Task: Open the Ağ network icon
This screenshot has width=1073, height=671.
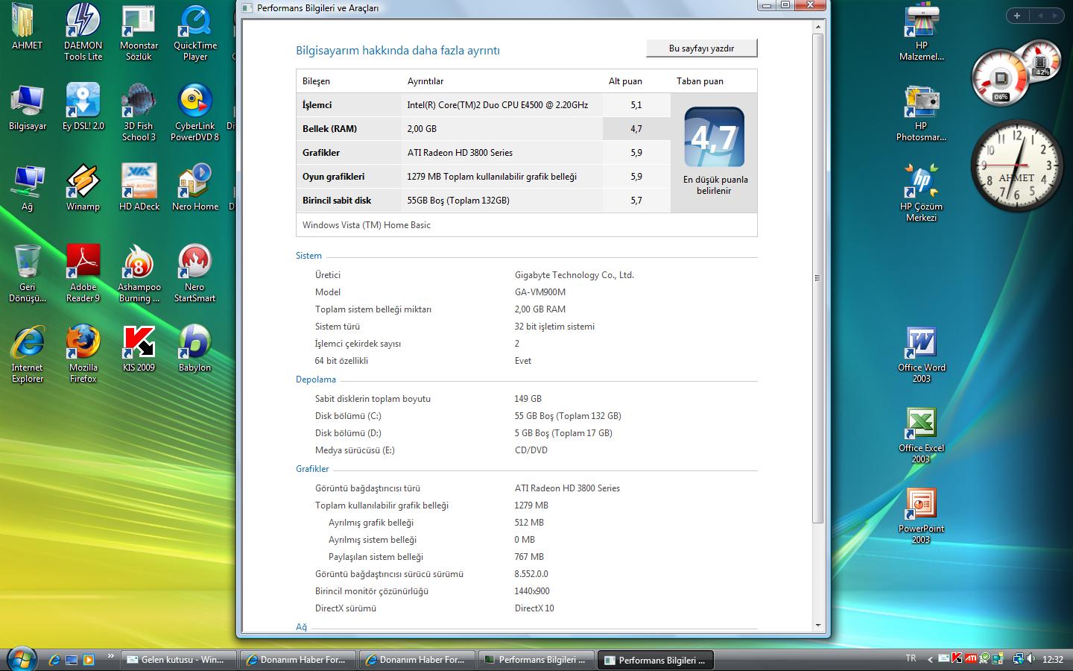Action: pyautogui.click(x=28, y=189)
